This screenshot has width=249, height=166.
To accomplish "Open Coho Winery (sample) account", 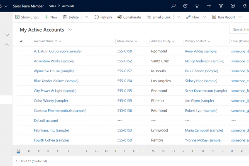I will (x=51, y=101).
